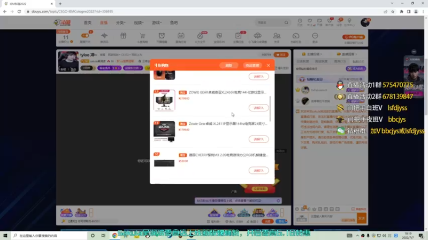
Task: Expand the right gift bar arrow
Action: tap(282, 212)
